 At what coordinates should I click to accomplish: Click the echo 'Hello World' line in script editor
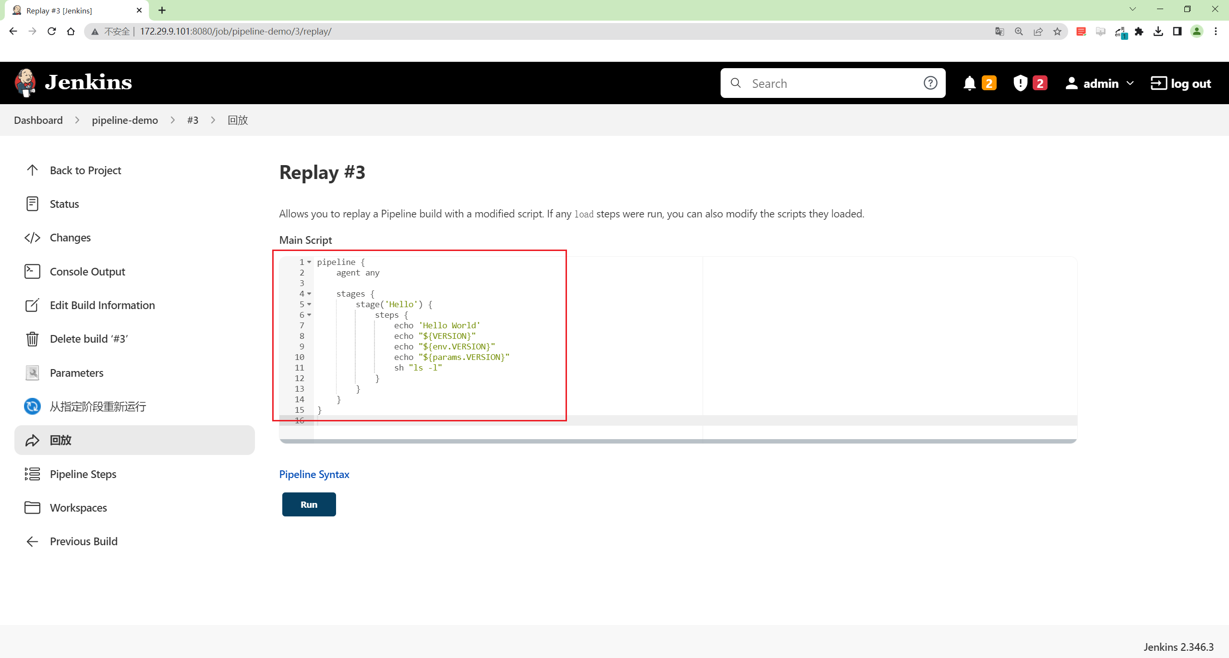point(437,325)
